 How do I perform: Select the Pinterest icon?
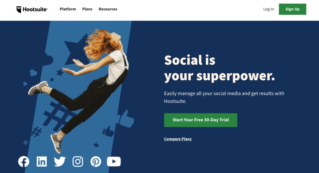(x=96, y=162)
